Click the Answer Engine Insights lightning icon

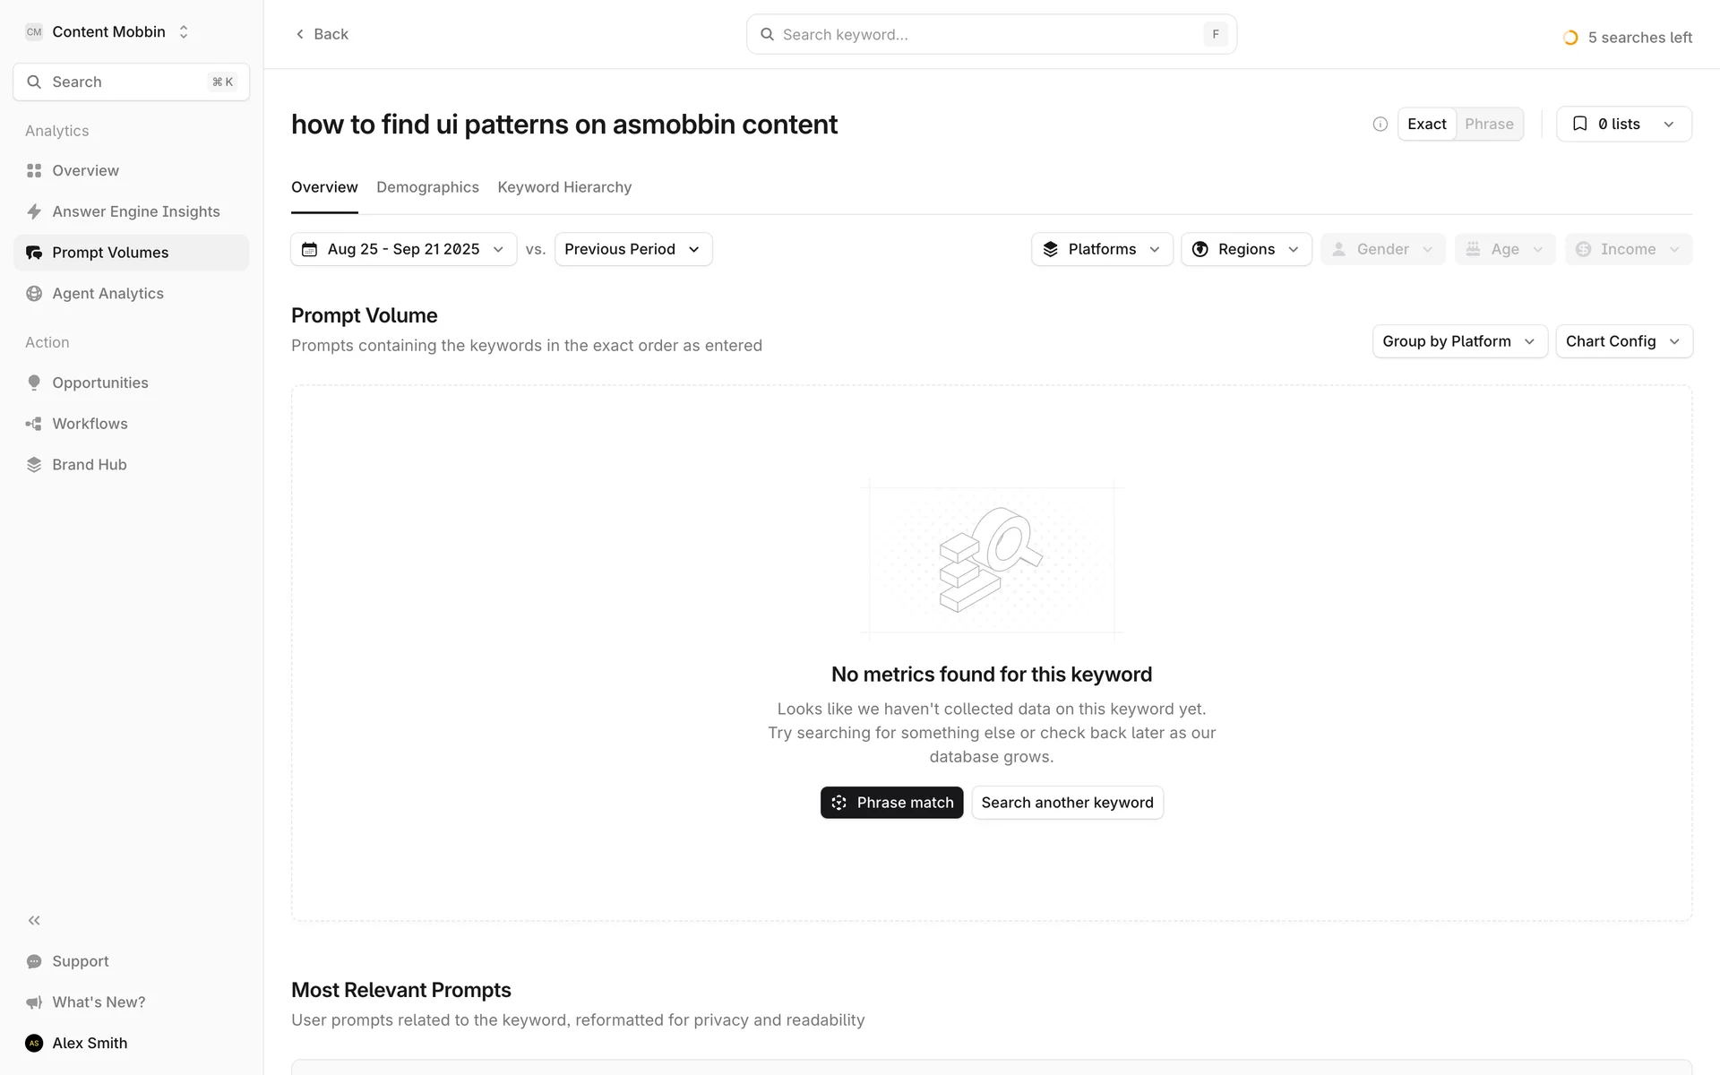point(34,211)
